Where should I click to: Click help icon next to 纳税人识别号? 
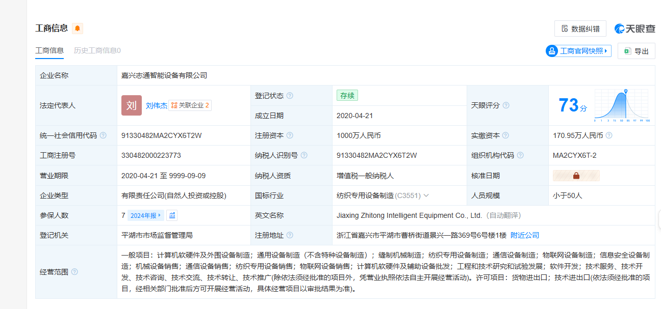click(x=304, y=155)
